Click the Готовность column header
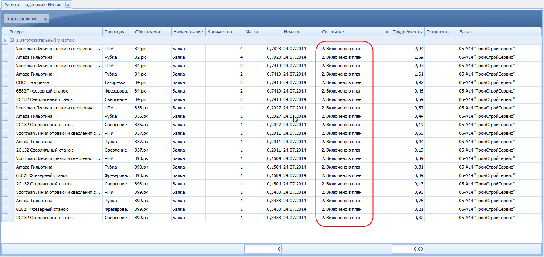Screen dimensions: 544x257 tap(438, 32)
